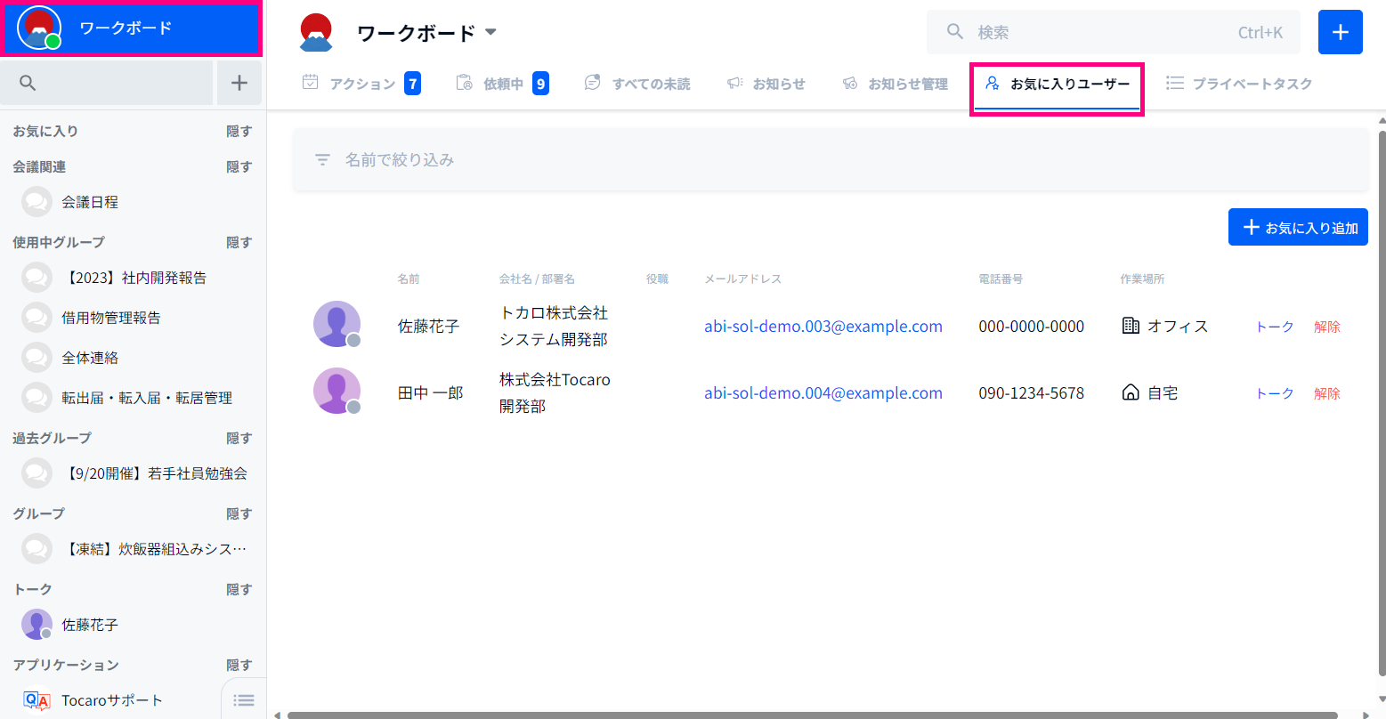
Task: Click the プライベートタスク list icon
Action: click(1174, 82)
